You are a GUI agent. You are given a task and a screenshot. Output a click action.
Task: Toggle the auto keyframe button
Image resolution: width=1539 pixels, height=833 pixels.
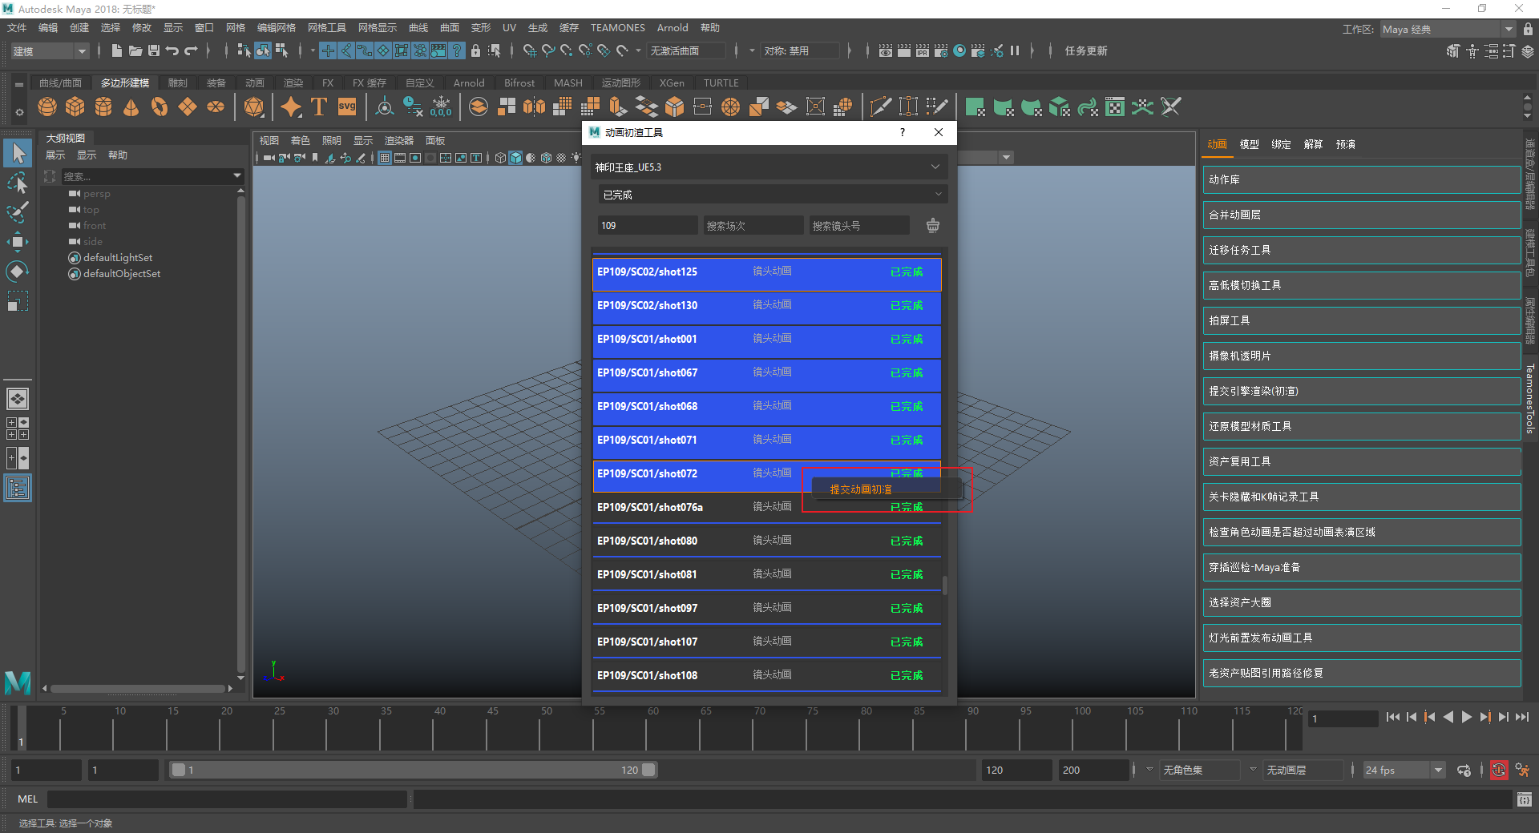(x=1499, y=771)
